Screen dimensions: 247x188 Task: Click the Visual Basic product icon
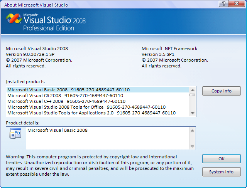click(15, 133)
